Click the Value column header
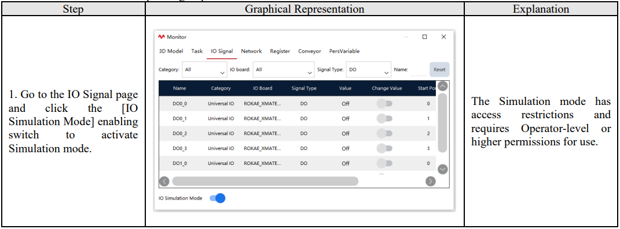 pos(345,88)
